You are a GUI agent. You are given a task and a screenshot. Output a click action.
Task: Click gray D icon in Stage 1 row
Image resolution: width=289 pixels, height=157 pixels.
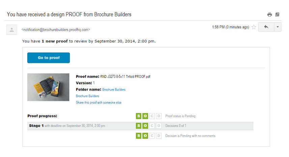(x=159, y=126)
